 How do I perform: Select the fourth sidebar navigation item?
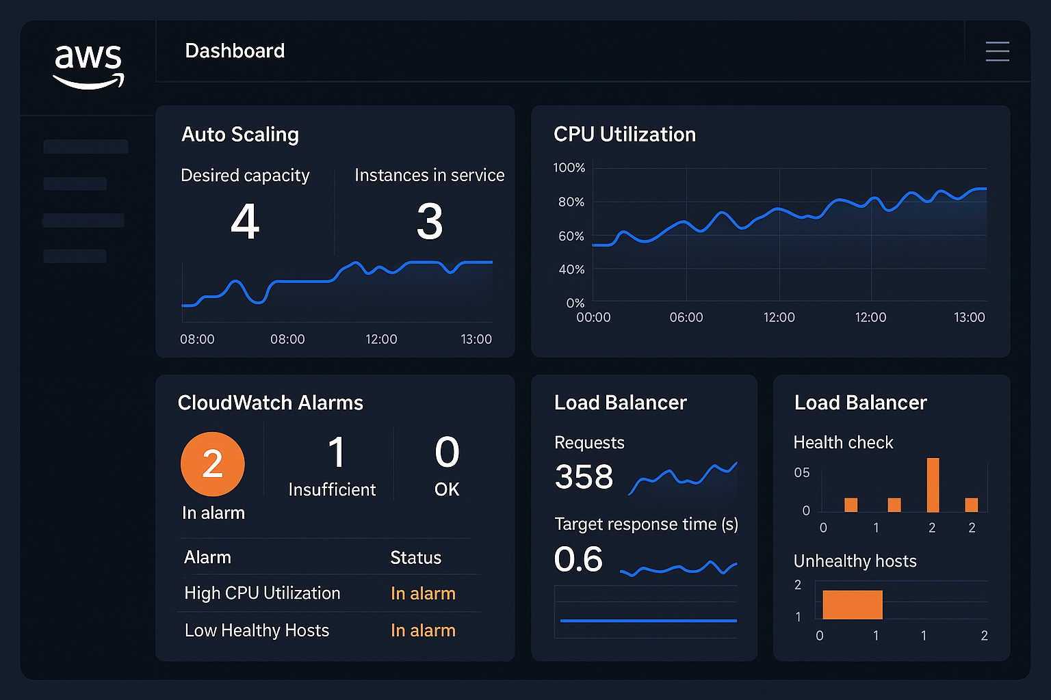[75, 256]
